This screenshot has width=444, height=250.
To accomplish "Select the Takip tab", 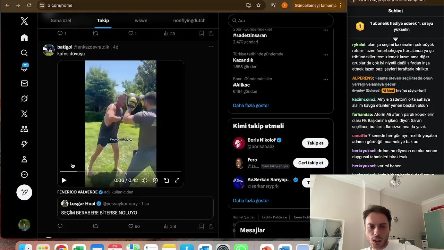I will tap(103, 20).
